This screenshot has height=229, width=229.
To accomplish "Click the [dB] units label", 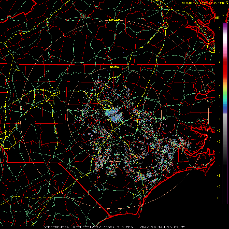I will tap(217, 18).
